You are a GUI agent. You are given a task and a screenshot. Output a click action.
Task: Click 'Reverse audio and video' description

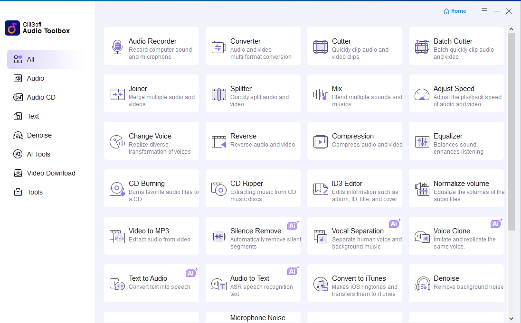coord(263,145)
